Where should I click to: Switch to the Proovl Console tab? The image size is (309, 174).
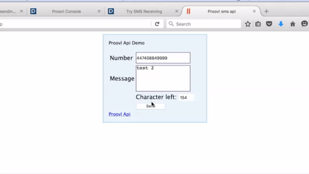(x=66, y=11)
